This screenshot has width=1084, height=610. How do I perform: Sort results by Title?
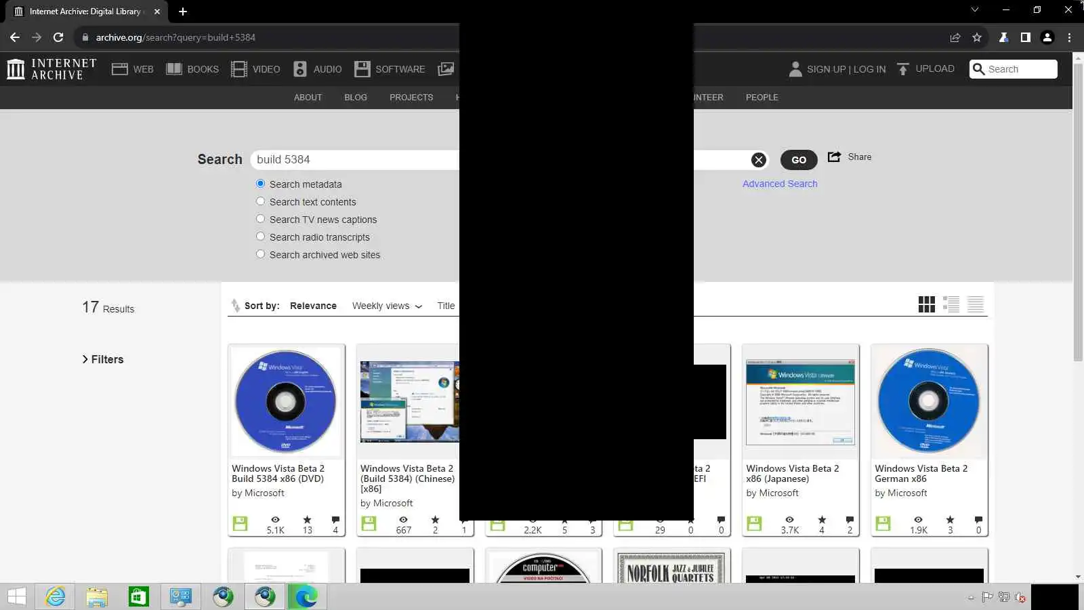point(446,306)
